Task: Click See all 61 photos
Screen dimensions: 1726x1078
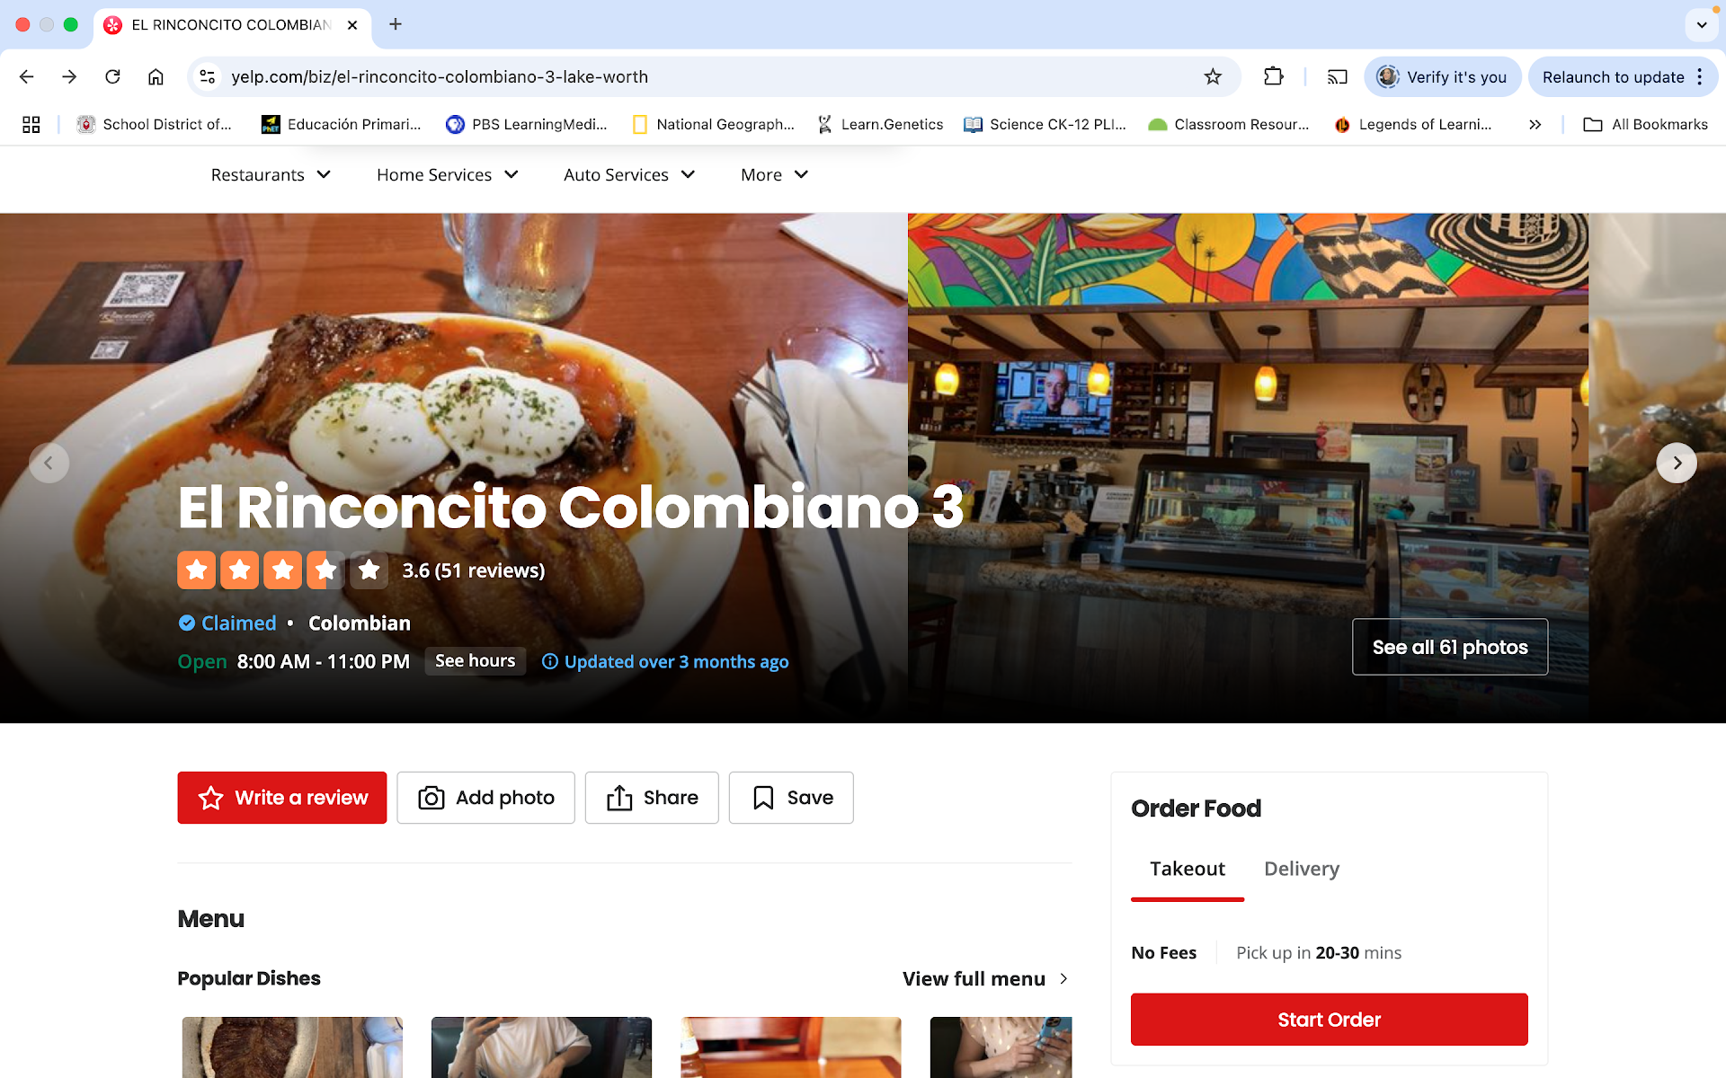Action: (1449, 647)
